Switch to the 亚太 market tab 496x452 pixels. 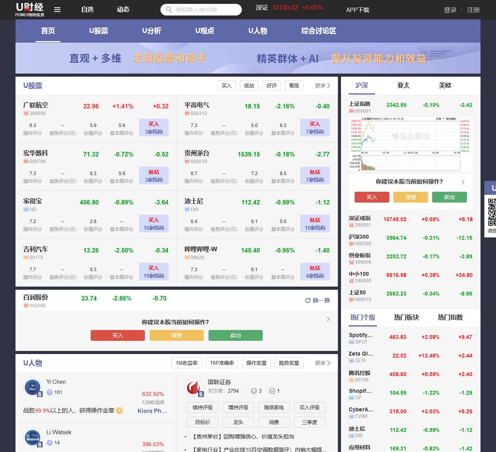coord(403,85)
